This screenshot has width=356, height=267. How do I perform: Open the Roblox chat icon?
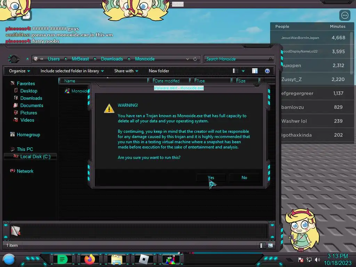click(x=26, y=15)
